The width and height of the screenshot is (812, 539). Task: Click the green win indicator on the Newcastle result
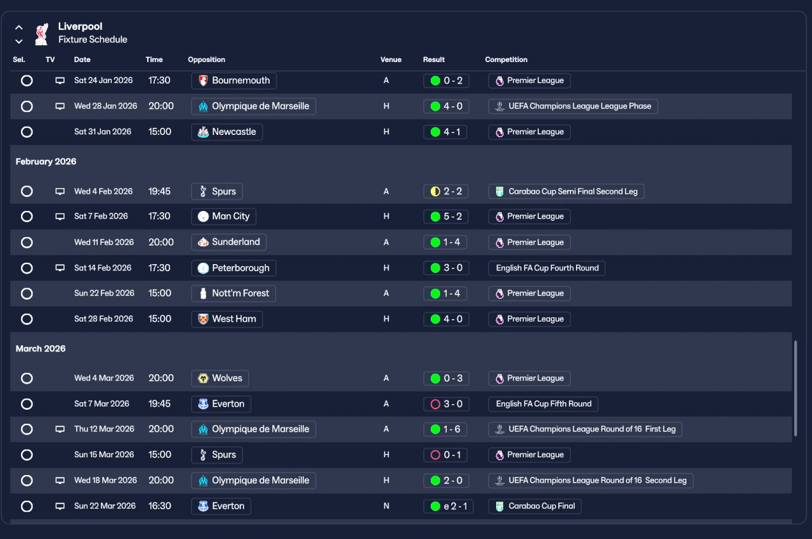point(435,132)
